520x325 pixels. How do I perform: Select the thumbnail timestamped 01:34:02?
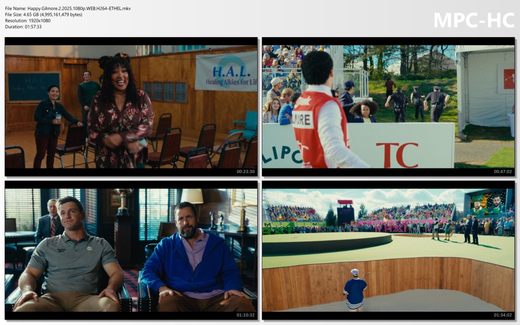[388, 250]
